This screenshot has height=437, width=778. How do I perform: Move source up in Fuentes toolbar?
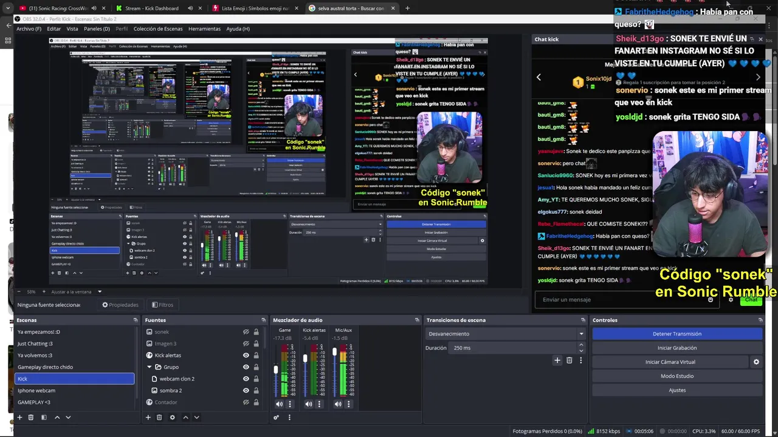pyautogui.click(x=186, y=417)
